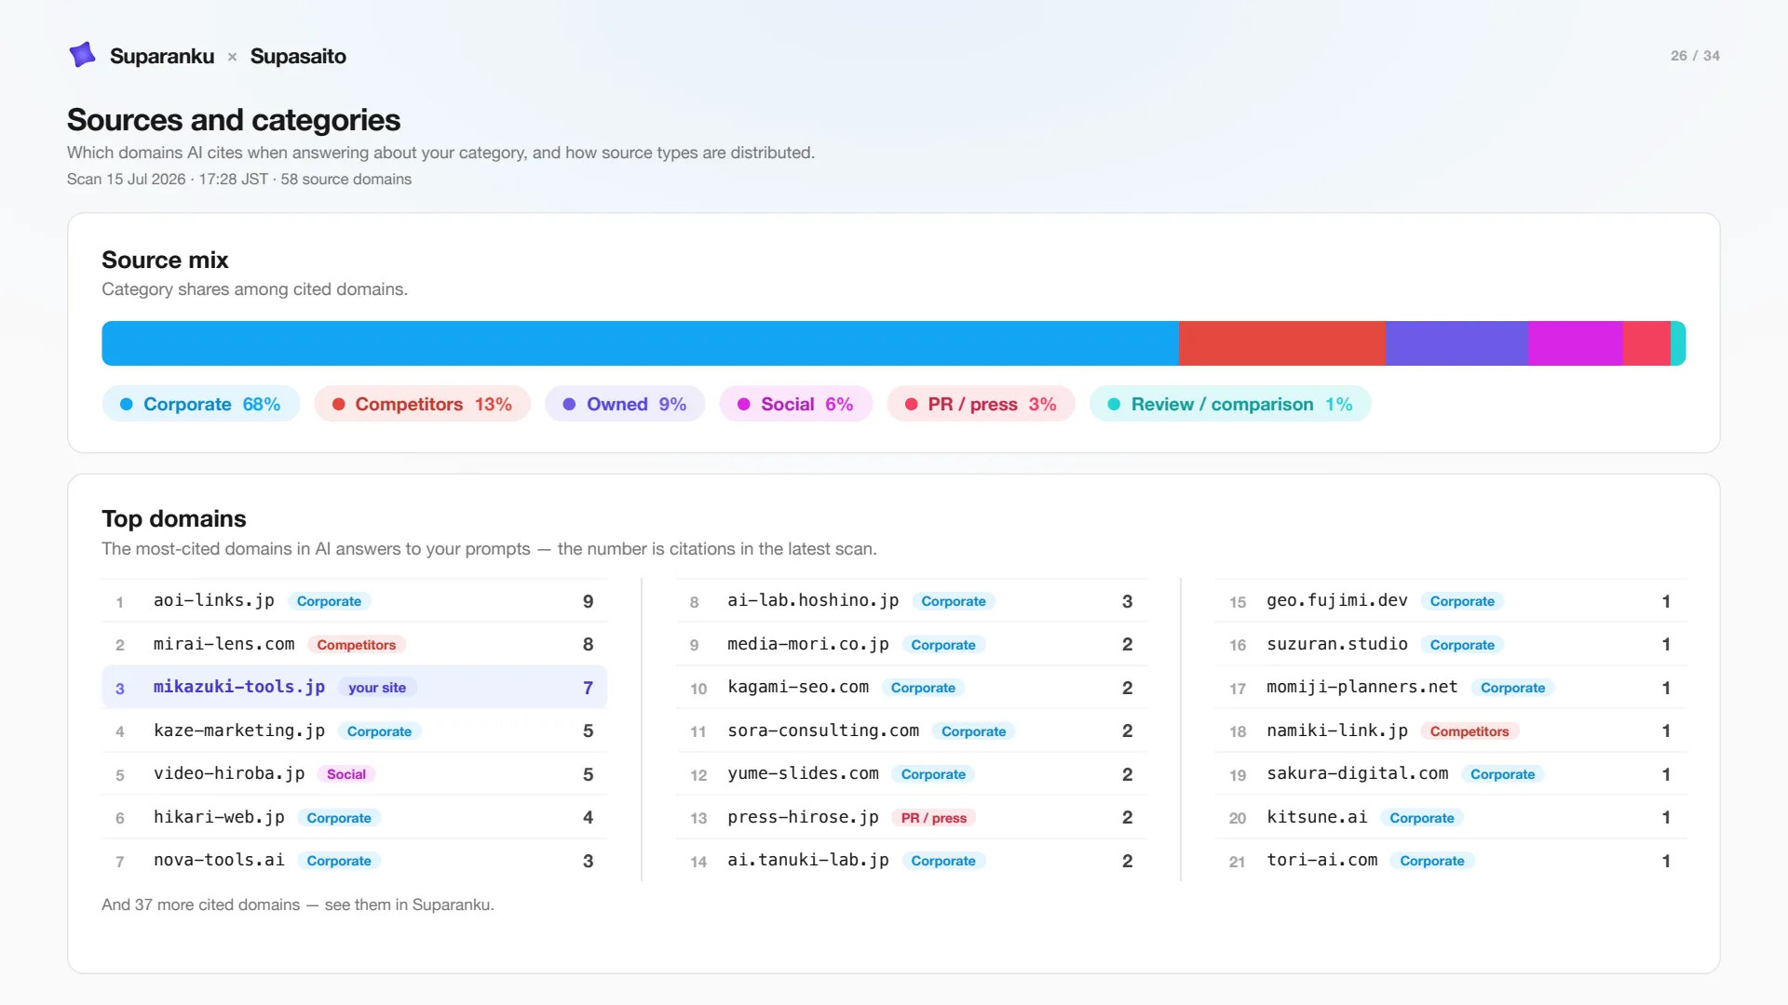The width and height of the screenshot is (1788, 1005).
Task: Click the magenta Social bar segment
Action: click(1576, 343)
